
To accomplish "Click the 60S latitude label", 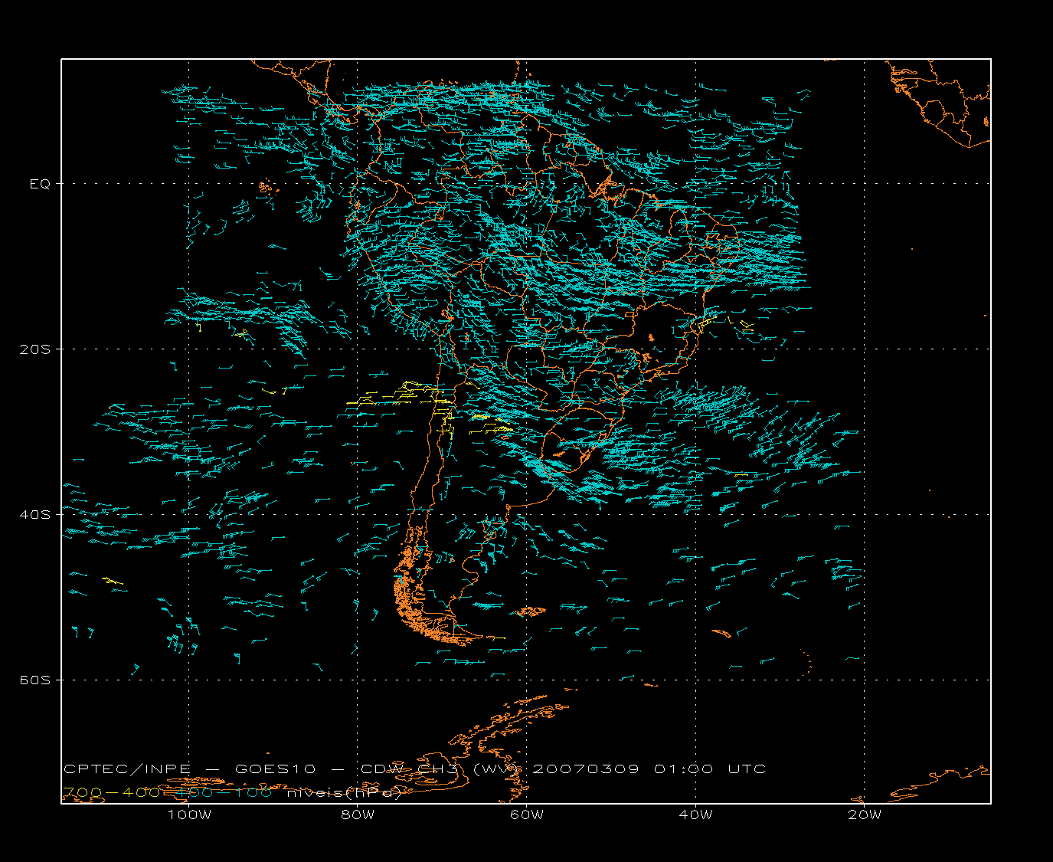I will (x=35, y=680).
